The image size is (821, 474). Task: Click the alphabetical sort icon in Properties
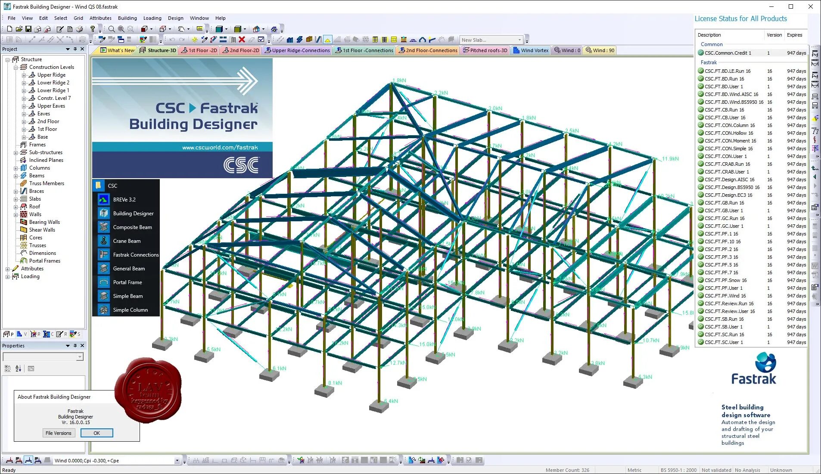click(x=18, y=369)
